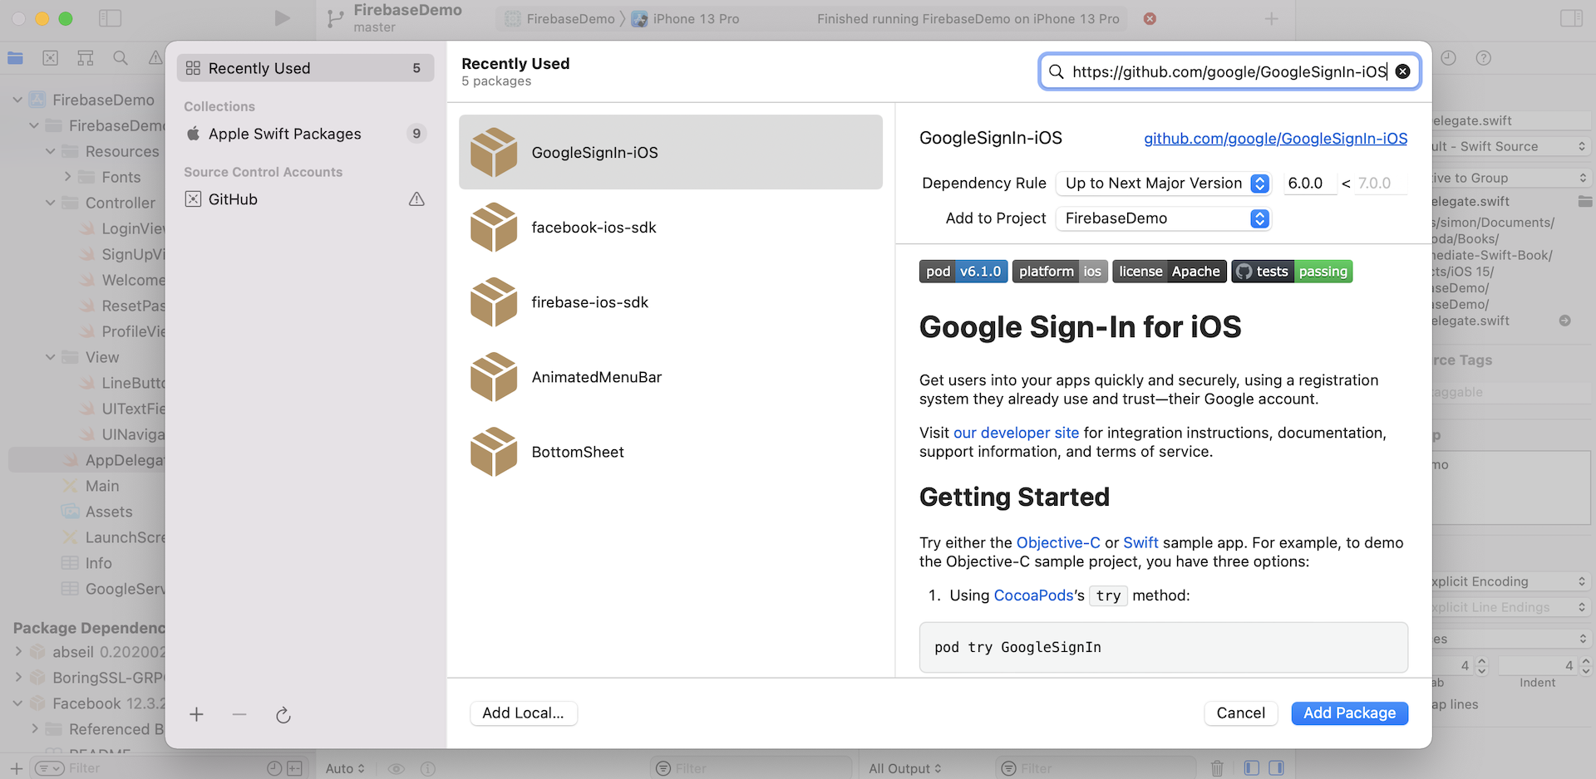
Task: Click the GitHub account warning triangle
Action: [x=416, y=199]
